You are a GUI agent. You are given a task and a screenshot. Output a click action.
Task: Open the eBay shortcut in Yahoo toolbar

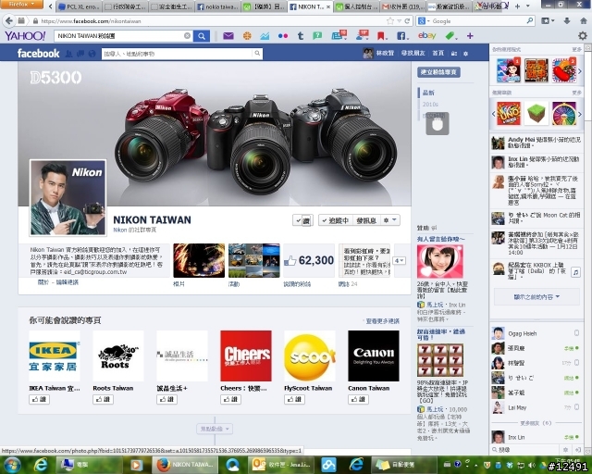point(427,35)
